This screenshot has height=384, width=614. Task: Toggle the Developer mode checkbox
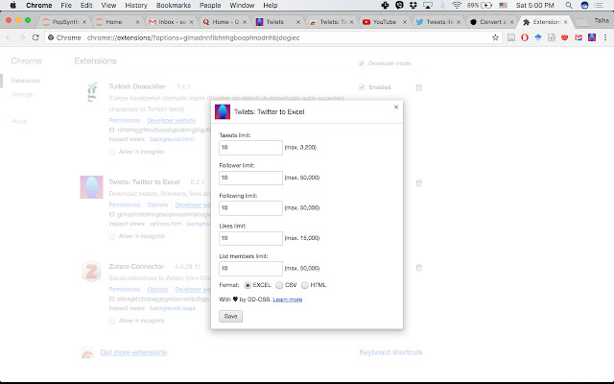point(361,63)
